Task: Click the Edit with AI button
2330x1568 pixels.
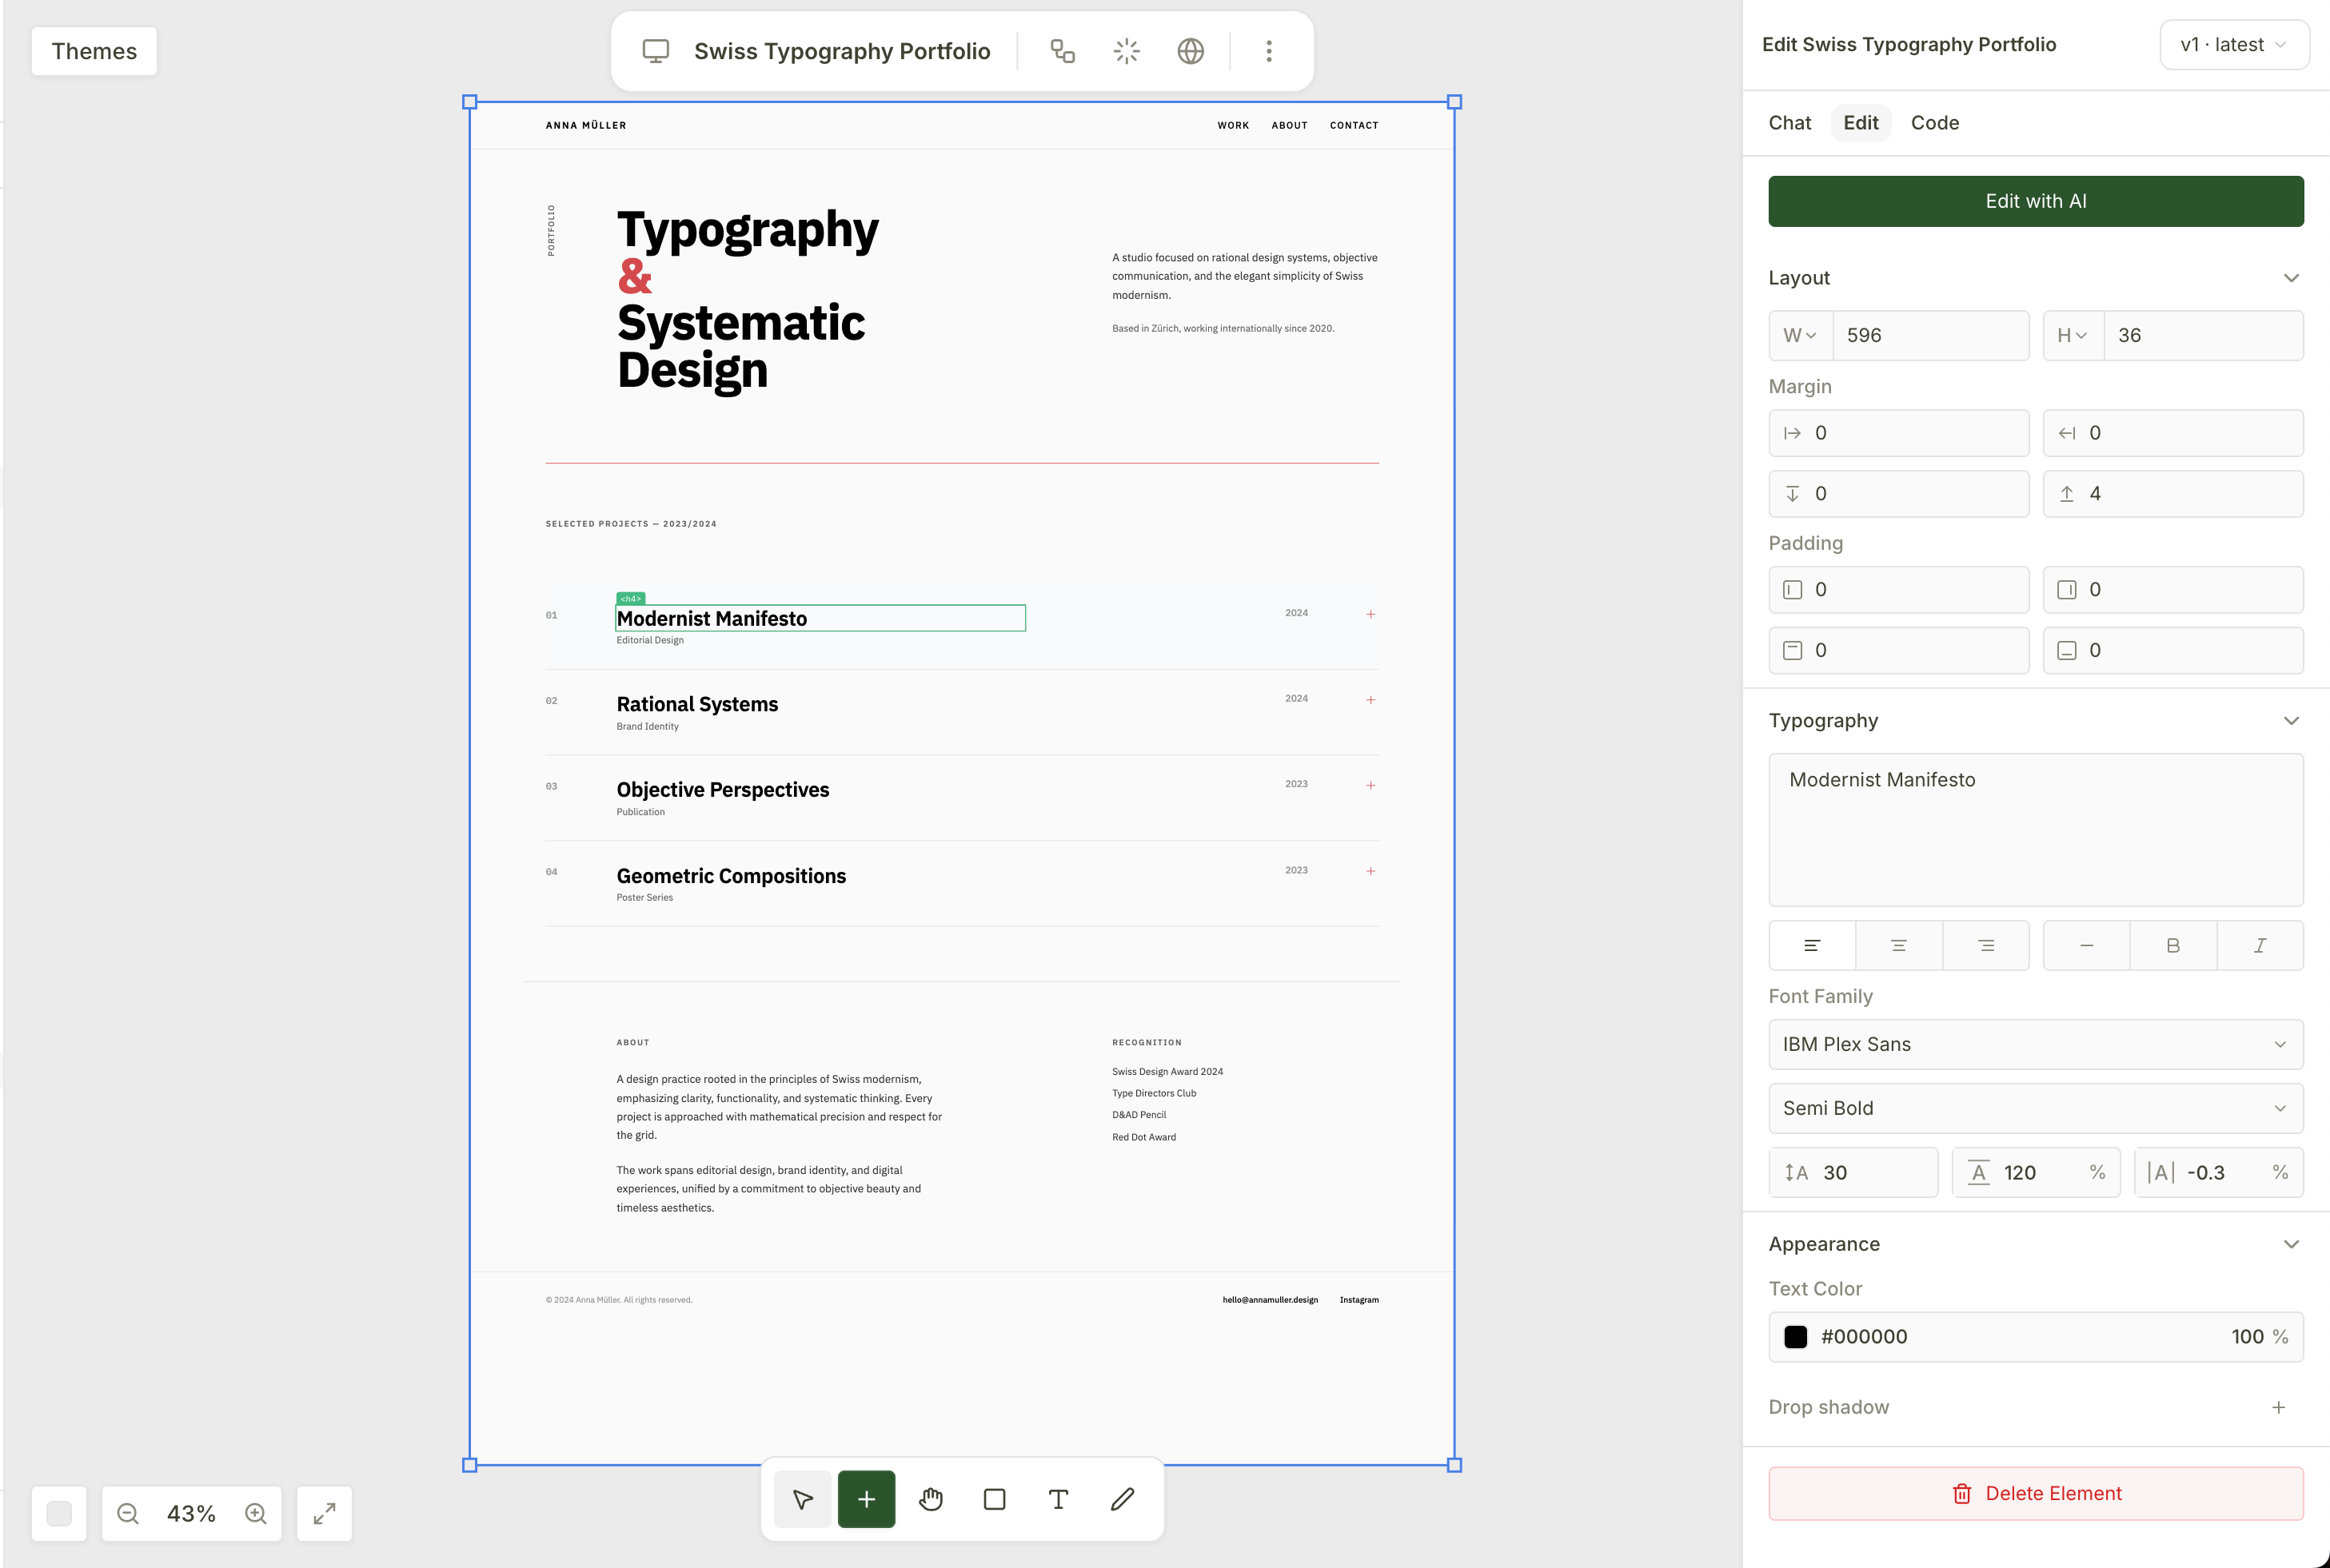Action: click(2035, 201)
